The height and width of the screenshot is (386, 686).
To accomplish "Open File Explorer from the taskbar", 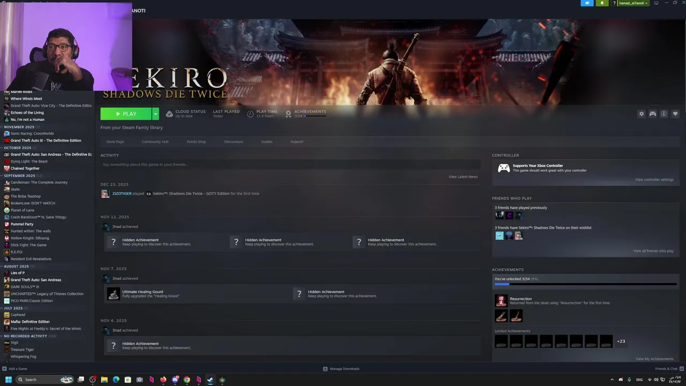I will [x=105, y=380].
